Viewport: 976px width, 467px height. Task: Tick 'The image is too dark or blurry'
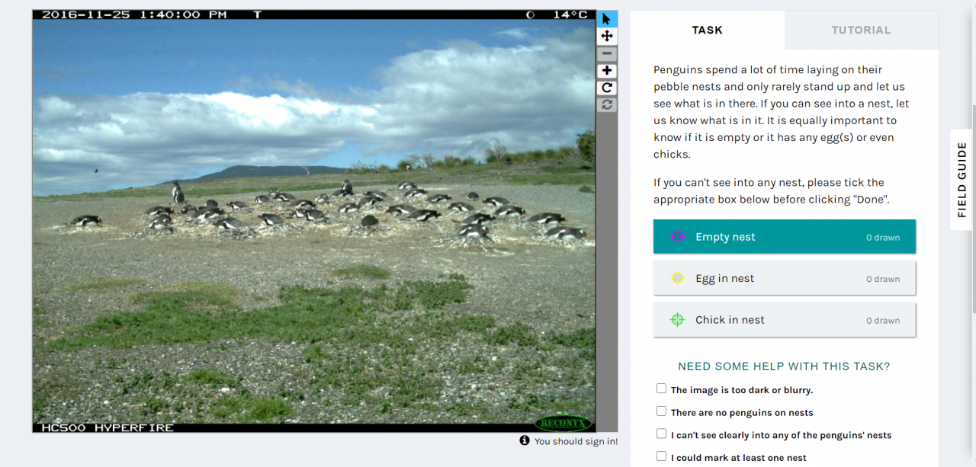[661, 389]
